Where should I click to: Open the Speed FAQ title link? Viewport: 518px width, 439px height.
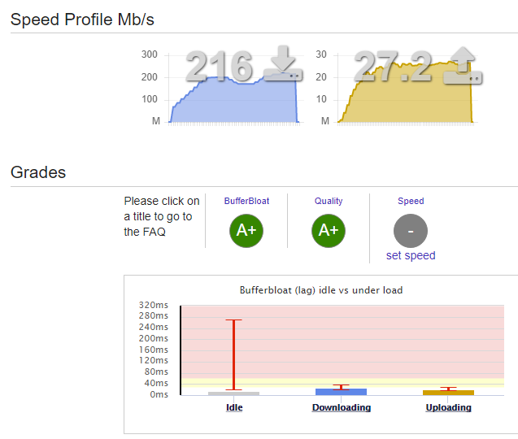click(411, 201)
